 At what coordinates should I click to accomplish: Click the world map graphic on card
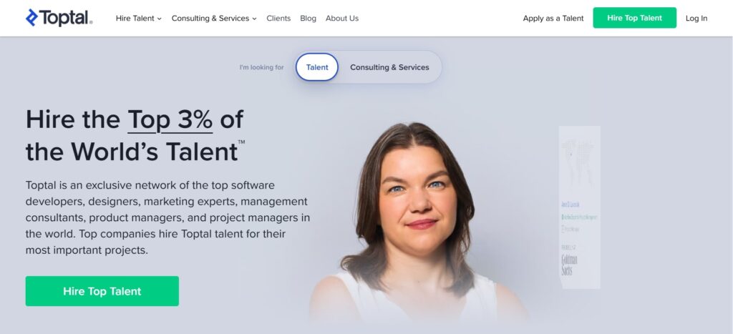pyautogui.click(x=578, y=161)
